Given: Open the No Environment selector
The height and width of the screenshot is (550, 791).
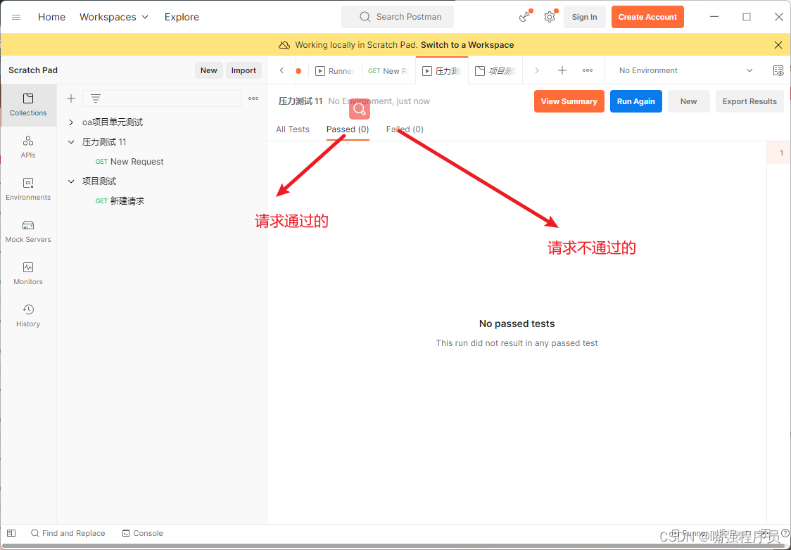Looking at the screenshot, I should [686, 70].
